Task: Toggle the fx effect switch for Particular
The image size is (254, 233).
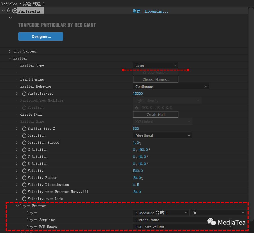Action: point(8,11)
